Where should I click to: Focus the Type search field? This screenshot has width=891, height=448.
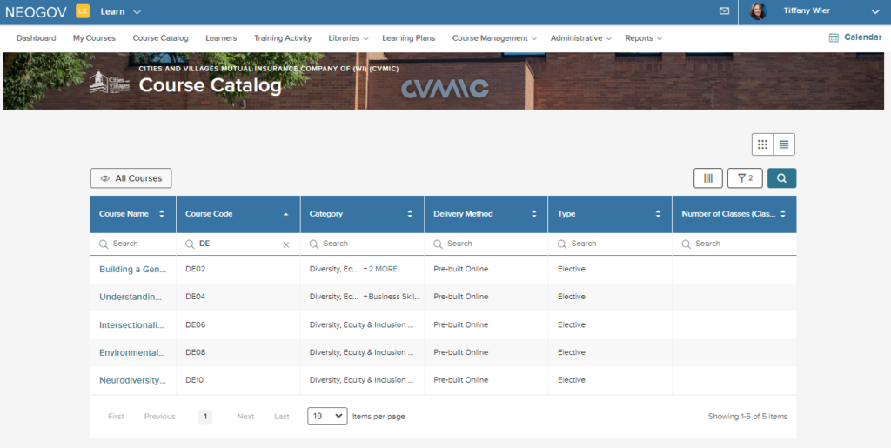click(x=610, y=244)
